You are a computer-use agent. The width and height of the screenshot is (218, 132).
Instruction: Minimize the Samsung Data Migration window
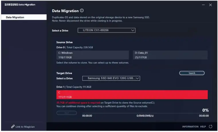[x=203, y=5]
